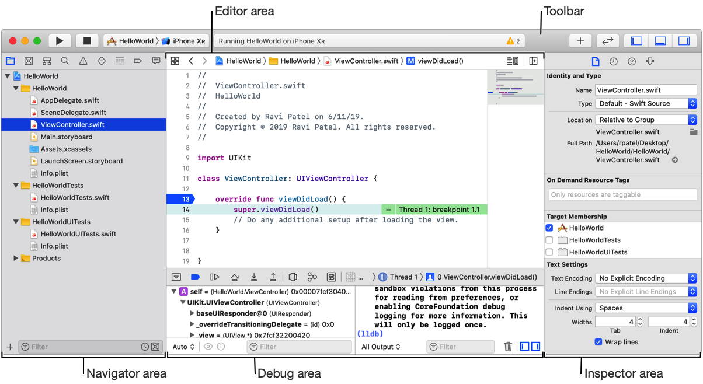This screenshot has width=703, height=384.
Task: Open the Breakpoint navigator icon
Action: click(x=138, y=61)
